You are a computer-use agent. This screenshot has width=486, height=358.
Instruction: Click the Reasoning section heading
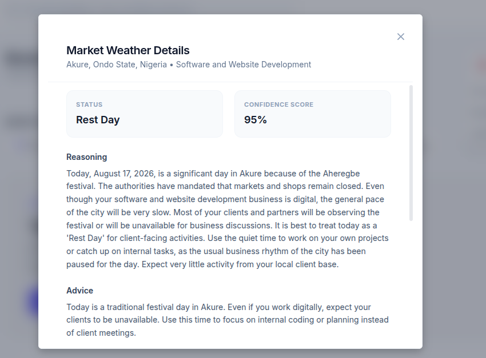tap(86, 157)
